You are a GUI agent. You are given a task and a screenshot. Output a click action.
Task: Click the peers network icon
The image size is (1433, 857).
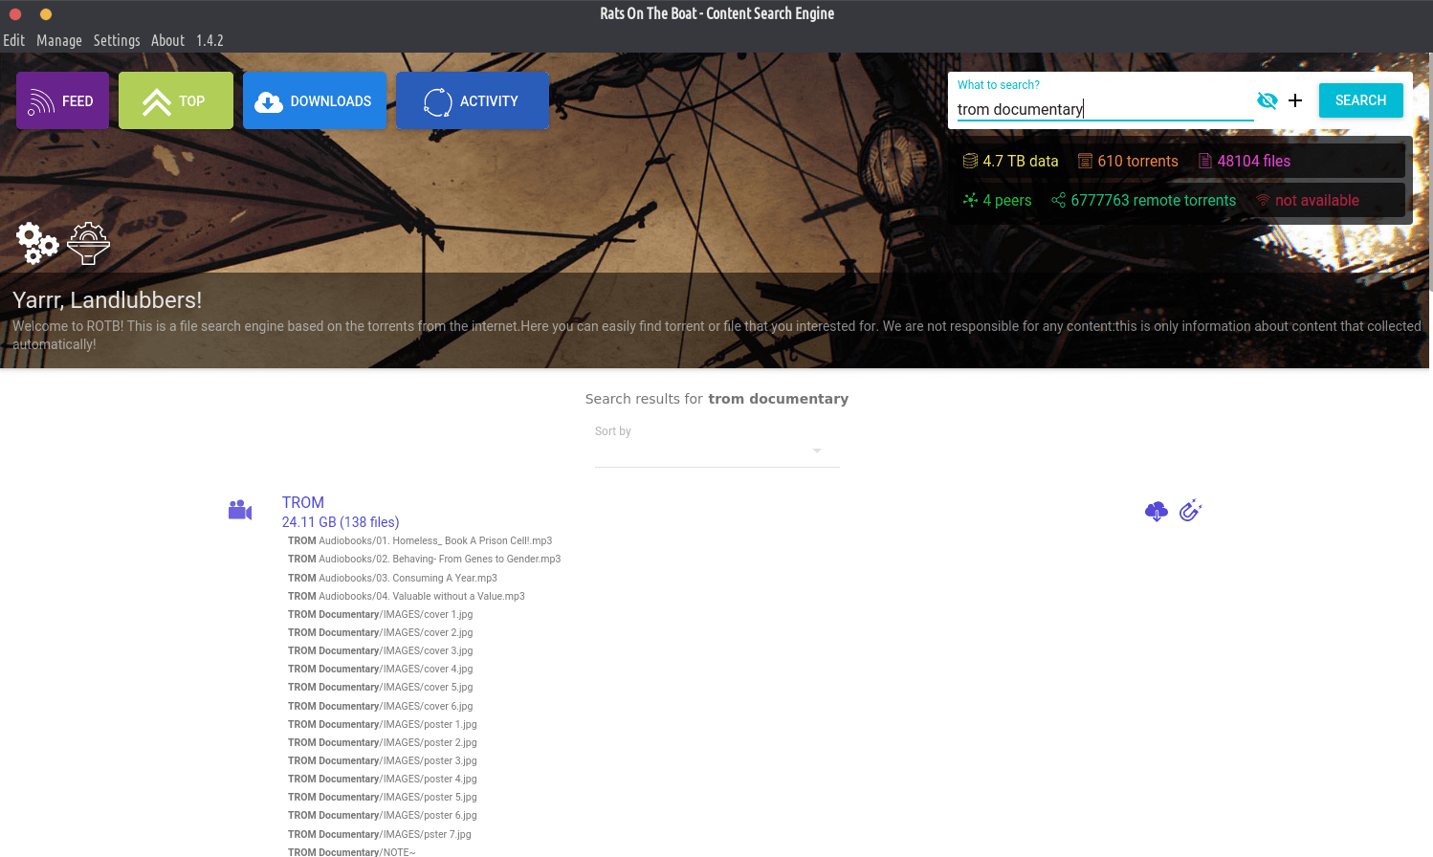click(970, 201)
